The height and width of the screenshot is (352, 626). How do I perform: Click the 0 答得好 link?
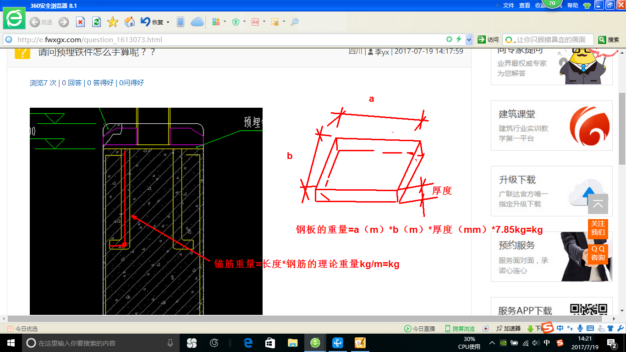tap(100, 83)
